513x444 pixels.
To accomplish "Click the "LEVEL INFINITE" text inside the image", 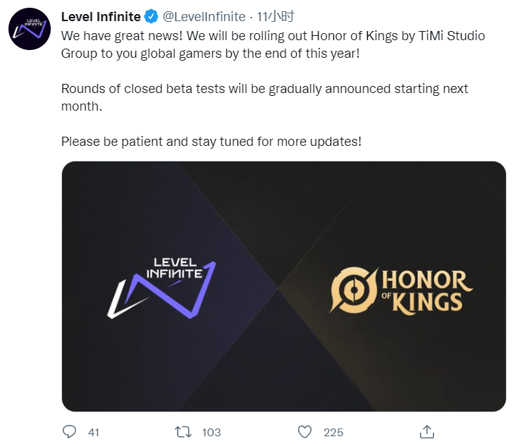I will coord(174,268).
